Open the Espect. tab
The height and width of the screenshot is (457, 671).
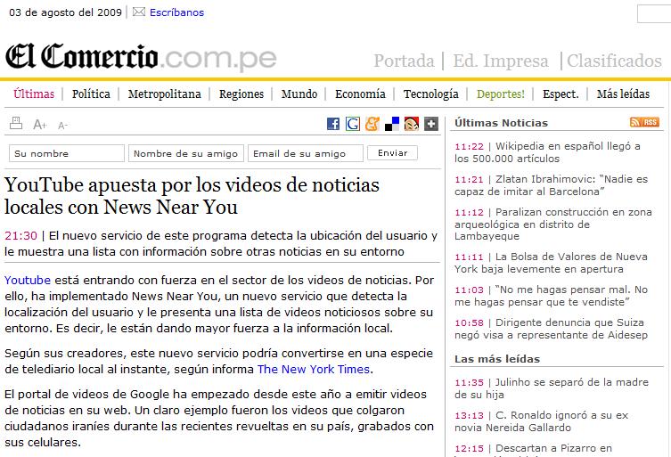(561, 94)
